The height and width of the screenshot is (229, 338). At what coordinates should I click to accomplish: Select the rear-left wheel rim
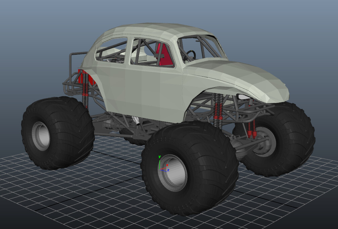tap(40, 136)
